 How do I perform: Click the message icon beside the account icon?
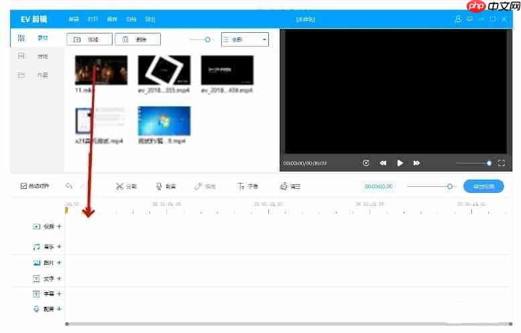pos(469,19)
